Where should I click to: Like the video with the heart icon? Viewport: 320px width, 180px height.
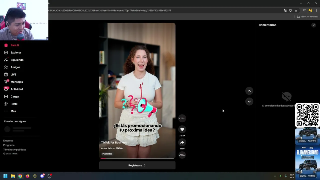[x=182, y=129]
